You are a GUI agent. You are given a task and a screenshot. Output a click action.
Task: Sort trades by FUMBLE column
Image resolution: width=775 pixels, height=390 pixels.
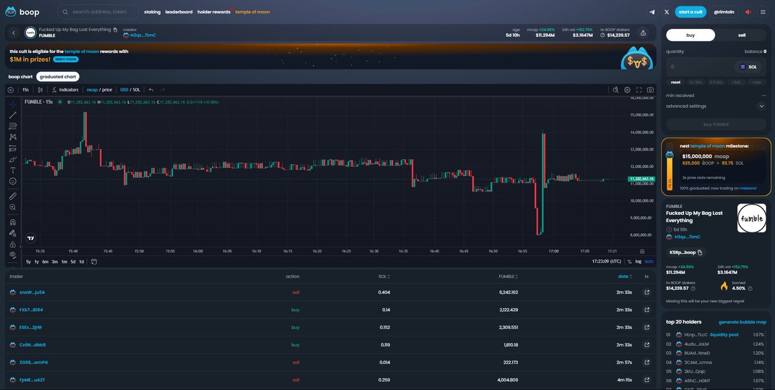tap(508, 276)
